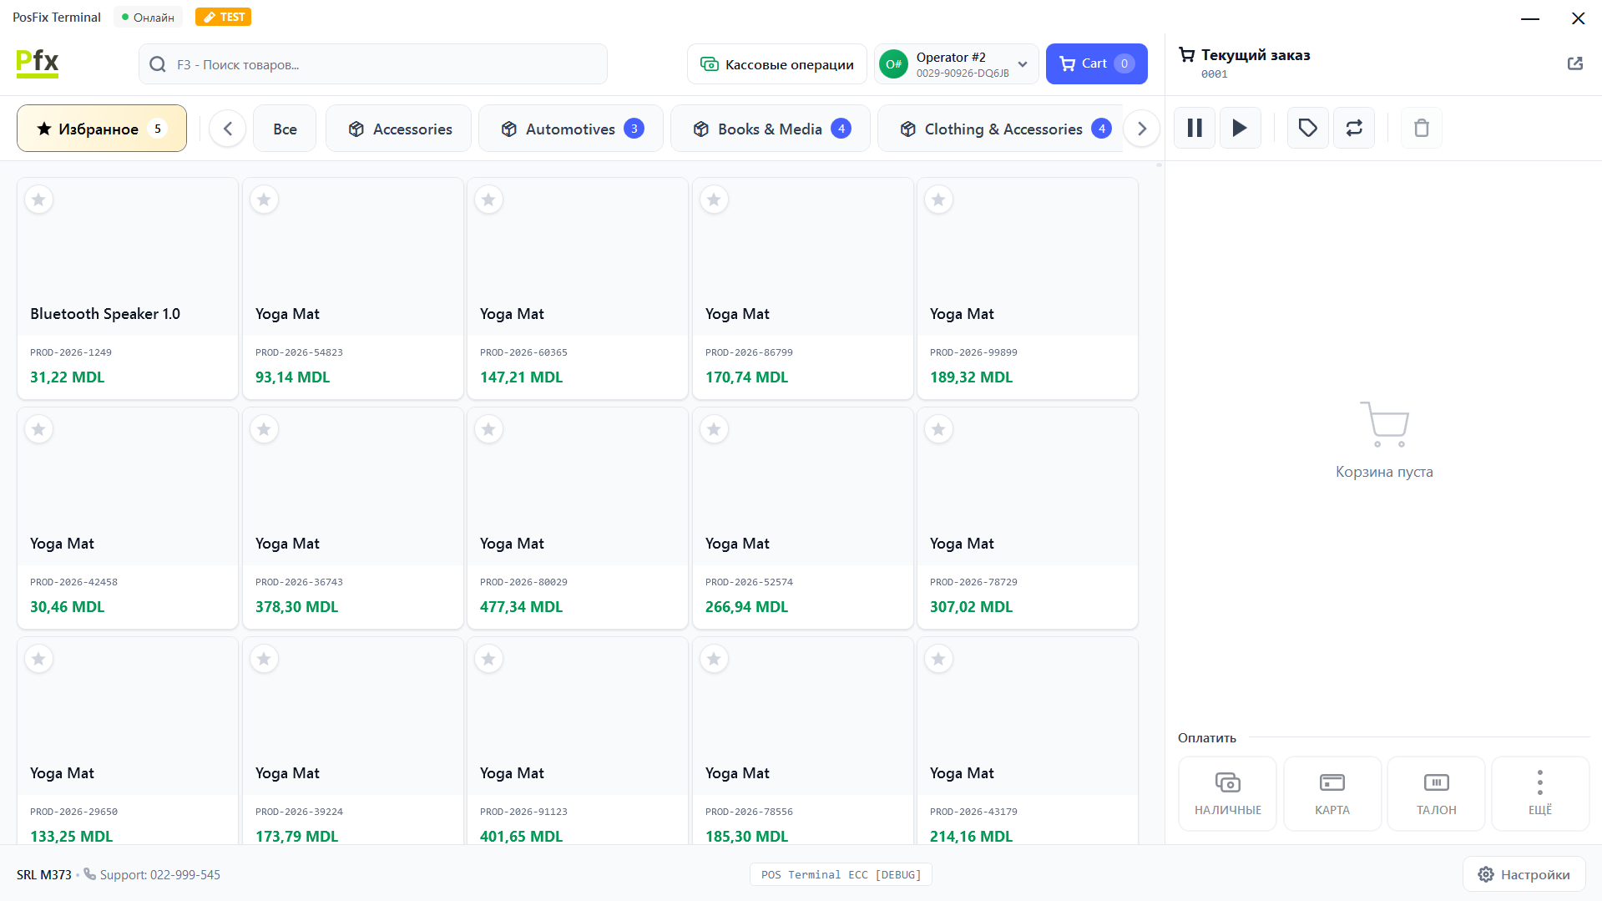Choose card payment (КАРТА)
Screen dimensions: 1602x901
tap(1332, 793)
